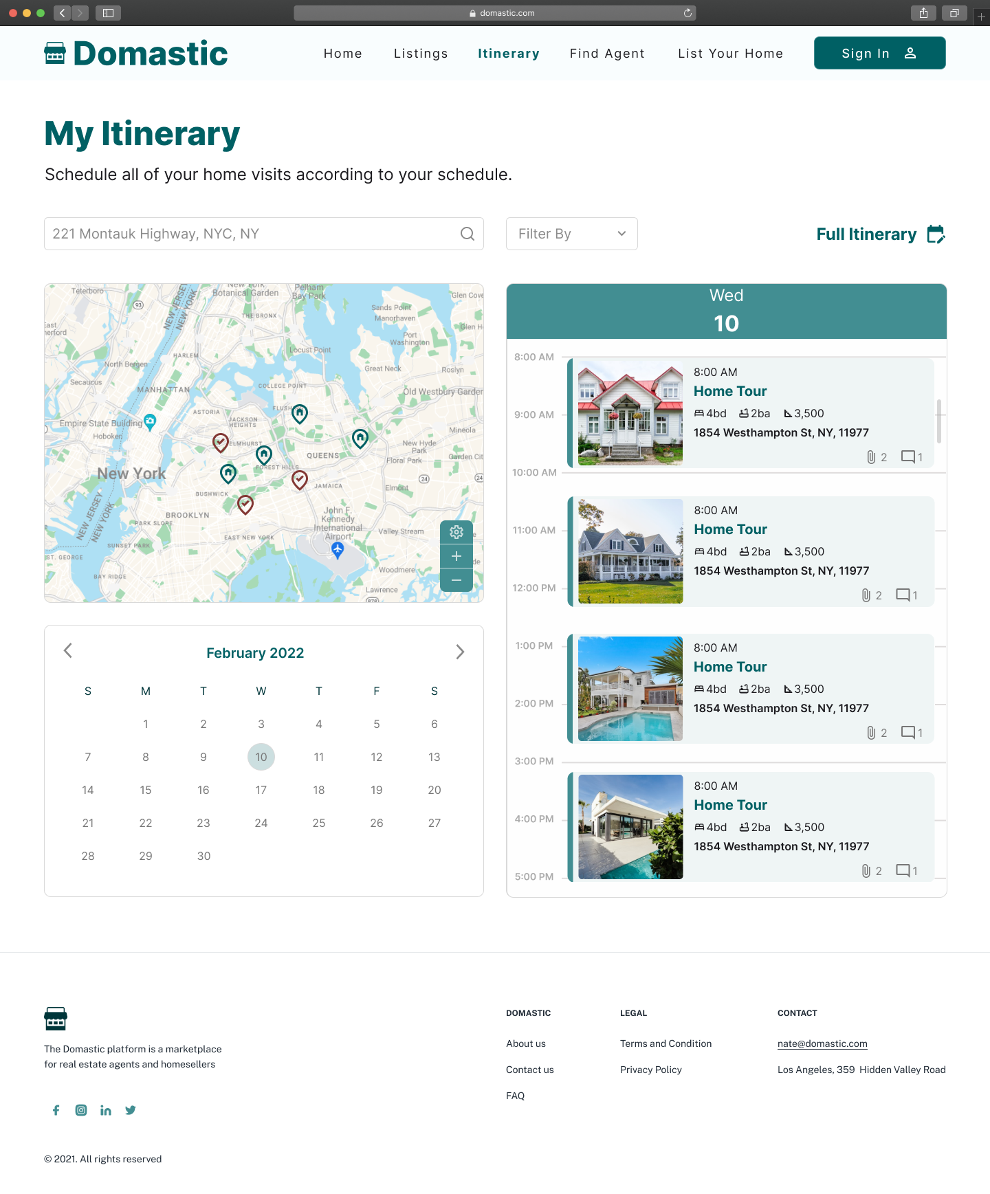The image size is (990, 1194).
Task: Select February 30 in calendar
Action: [x=203, y=856]
